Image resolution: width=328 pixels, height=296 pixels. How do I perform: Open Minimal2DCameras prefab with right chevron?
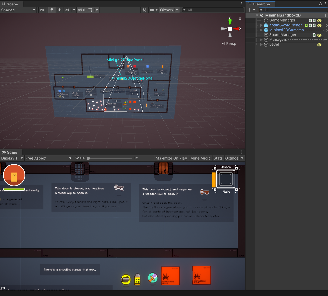(327, 30)
